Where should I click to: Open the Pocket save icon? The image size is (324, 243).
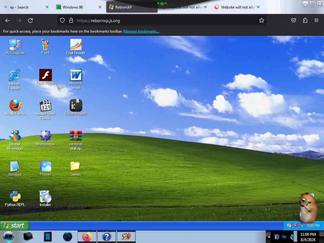point(294,21)
